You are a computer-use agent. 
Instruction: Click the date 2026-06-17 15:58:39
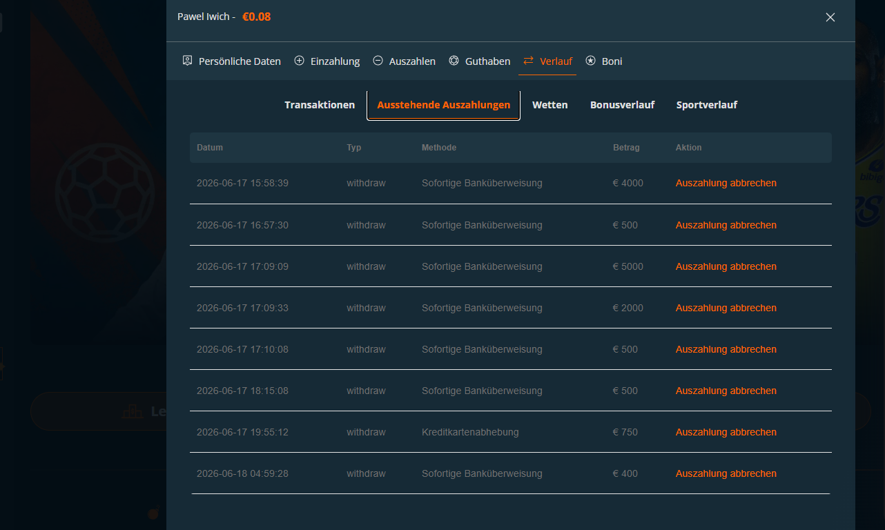242,184
